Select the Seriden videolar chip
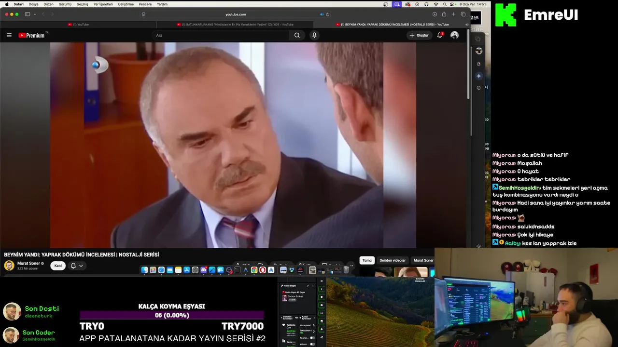618x347 pixels. pos(393,260)
